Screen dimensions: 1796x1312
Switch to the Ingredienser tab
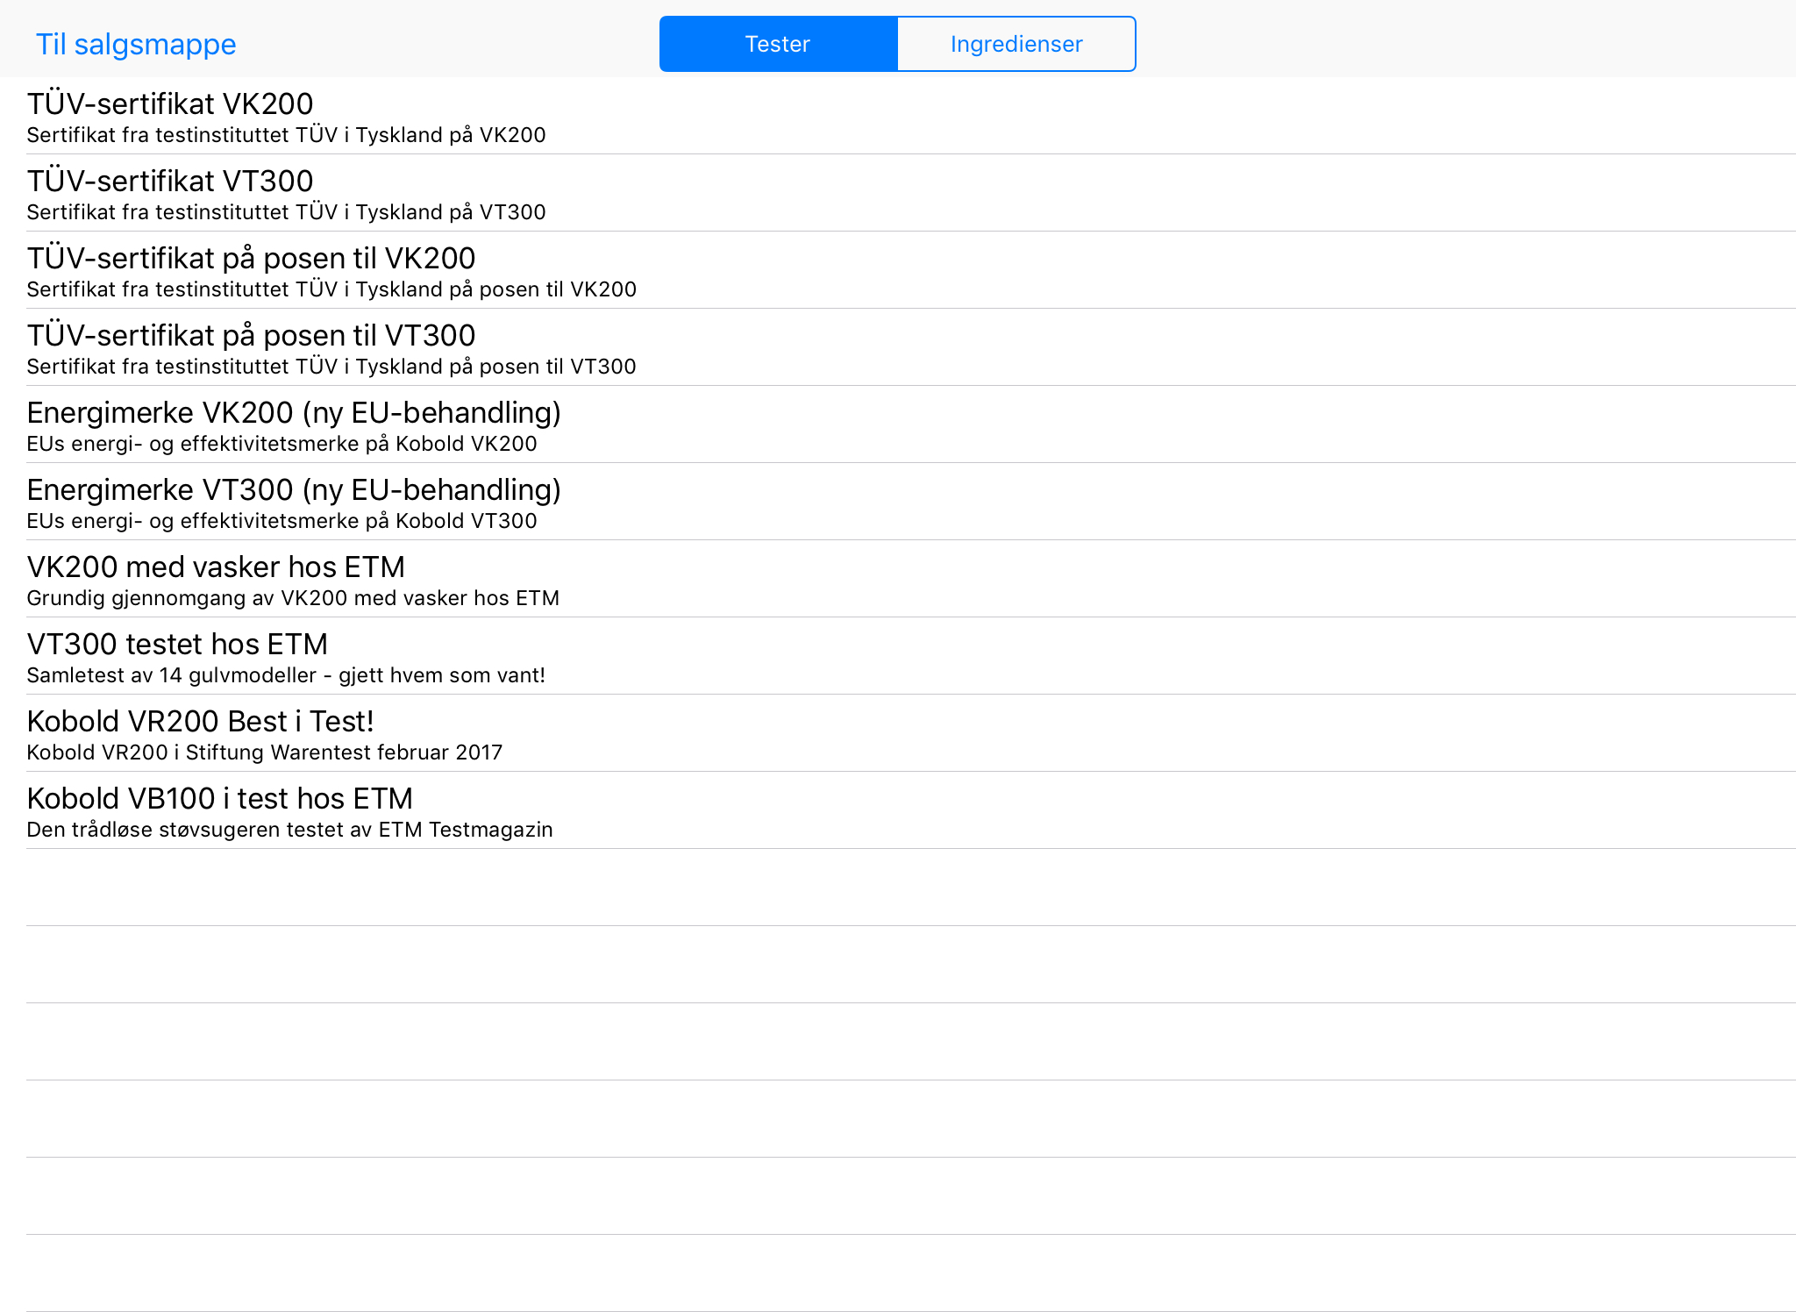coord(1016,44)
